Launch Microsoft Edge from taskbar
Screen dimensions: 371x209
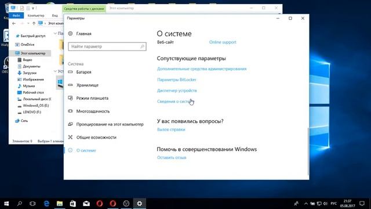point(46,204)
